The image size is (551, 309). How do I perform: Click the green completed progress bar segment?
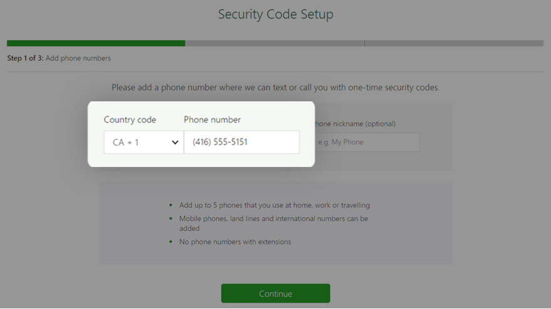click(x=96, y=43)
